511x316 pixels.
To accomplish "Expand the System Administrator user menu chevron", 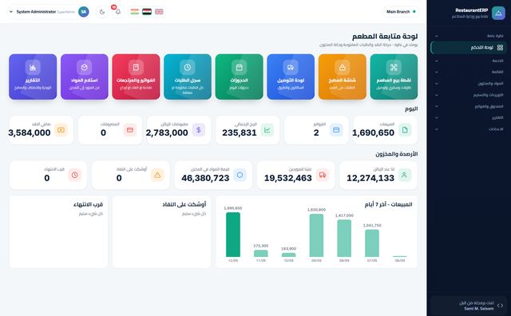I will click(x=10, y=12).
